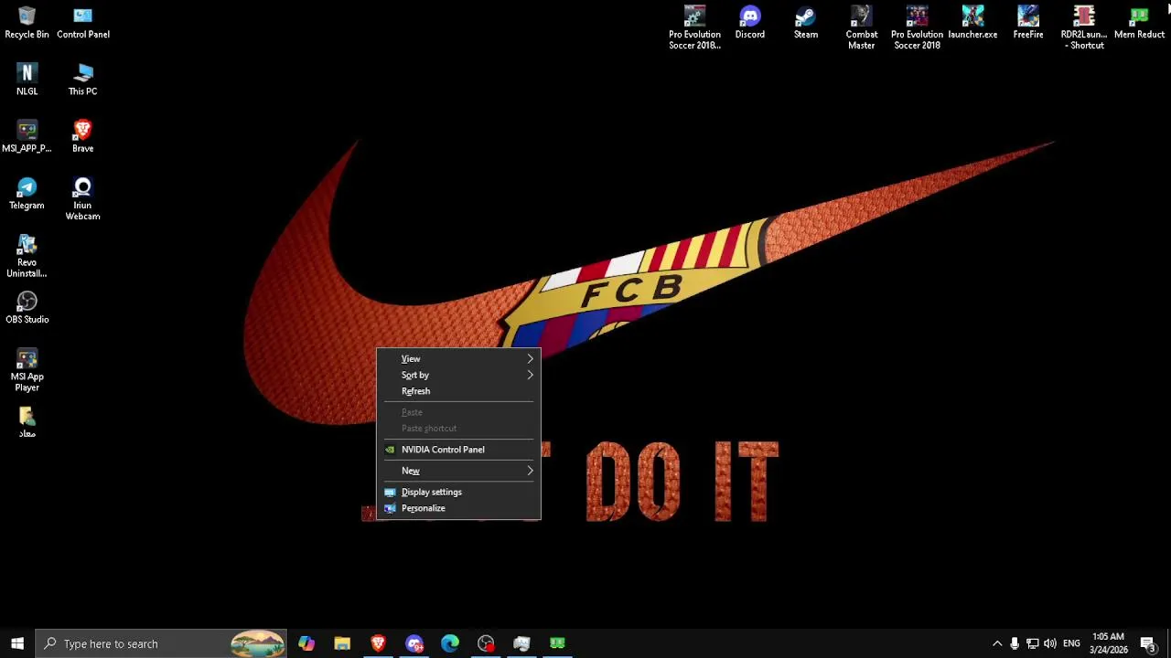Select the NLGL desktop shortcut
Screen dimensions: 1171x658
click(27, 80)
